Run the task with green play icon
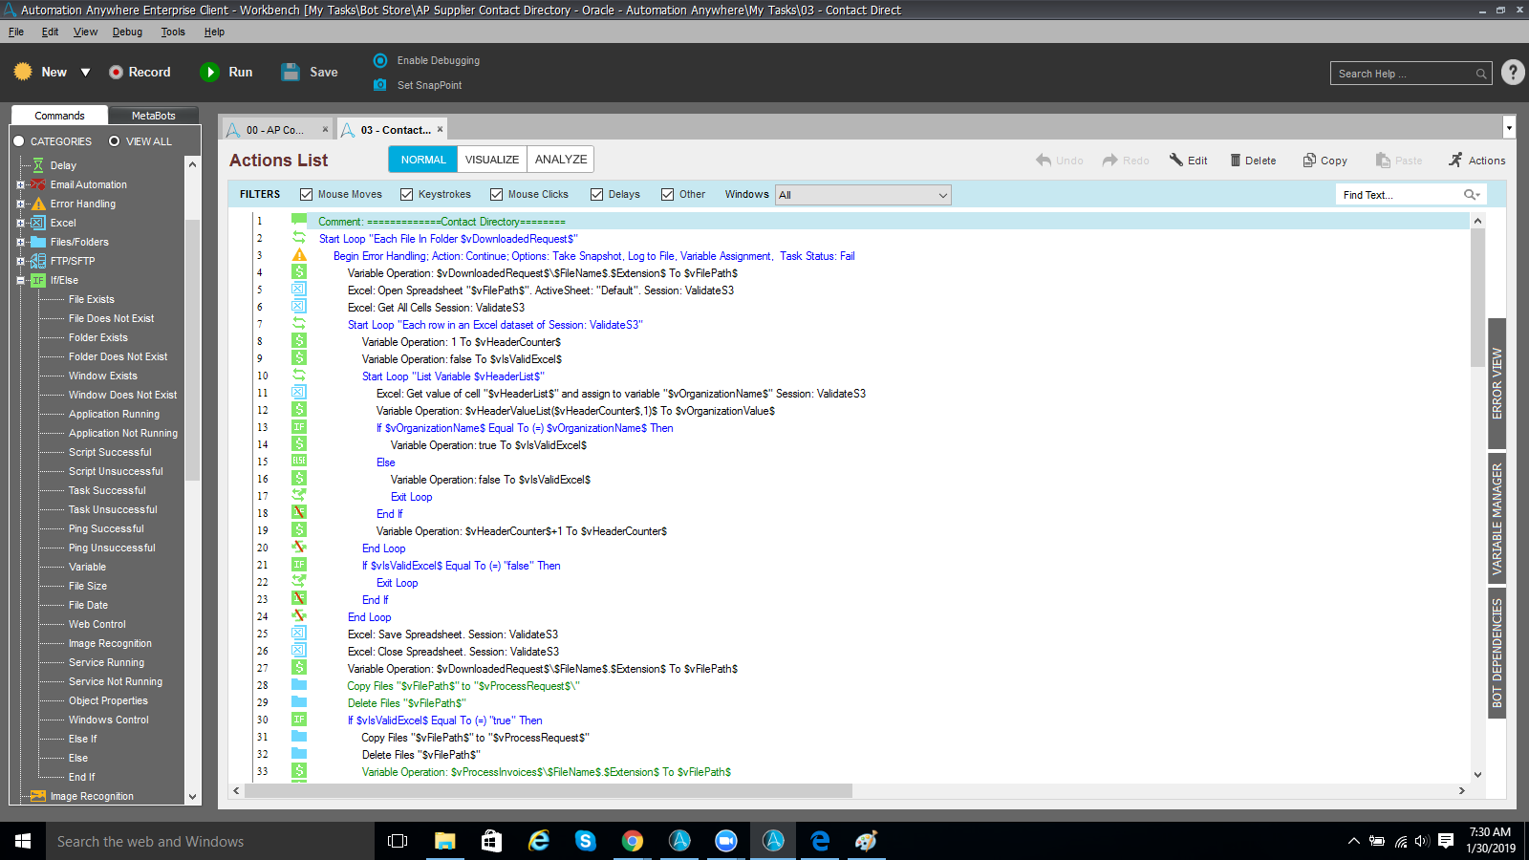Viewport: 1529px width, 860px height. (209, 72)
